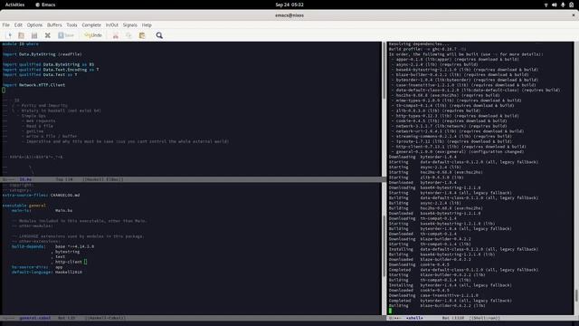Click the Open file toolbar icon
Image resolution: width=579 pixels, height=326 pixels.
point(22,35)
